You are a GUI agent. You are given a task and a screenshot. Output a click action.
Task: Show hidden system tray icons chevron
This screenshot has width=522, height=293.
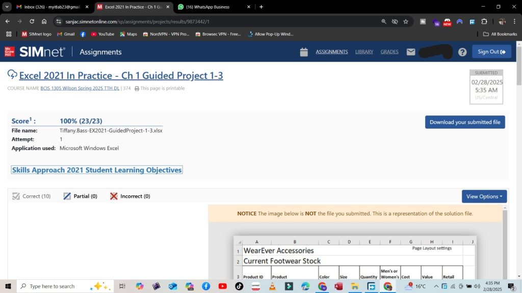click(436, 286)
